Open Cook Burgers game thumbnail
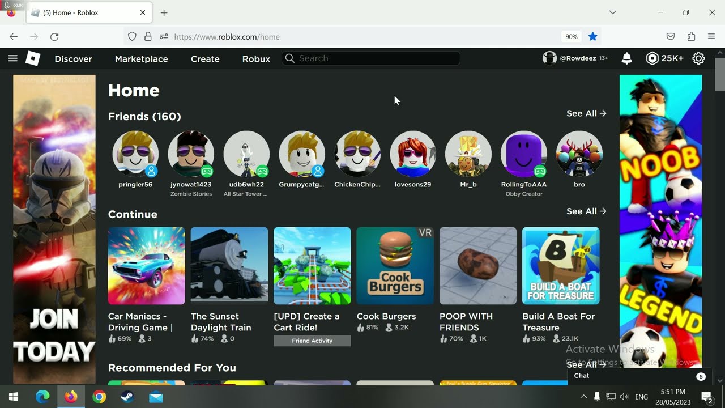Viewport: 725px width, 408px height. pyautogui.click(x=395, y=266)
